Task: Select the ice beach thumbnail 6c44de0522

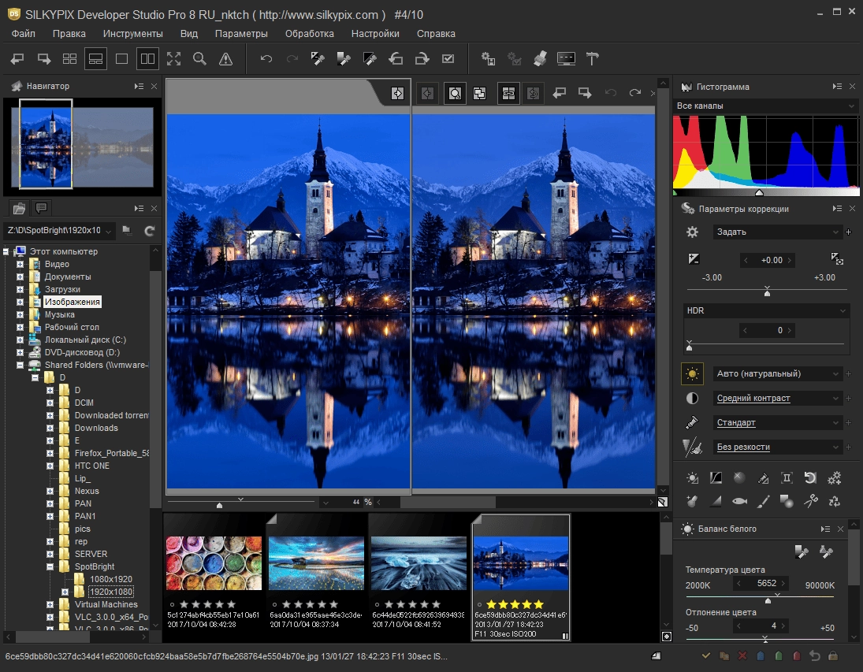Action: tap(418, 563)
